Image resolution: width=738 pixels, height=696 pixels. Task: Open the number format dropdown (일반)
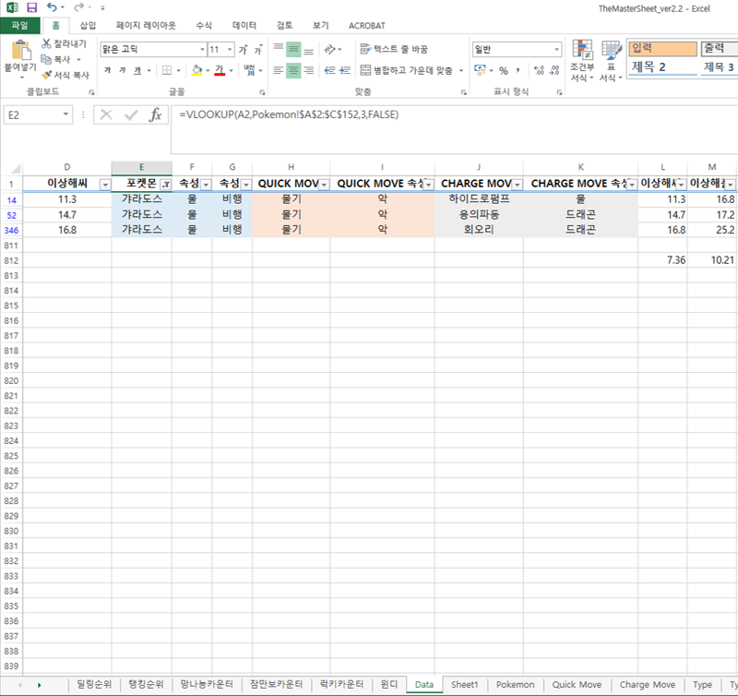pos(557,50)
